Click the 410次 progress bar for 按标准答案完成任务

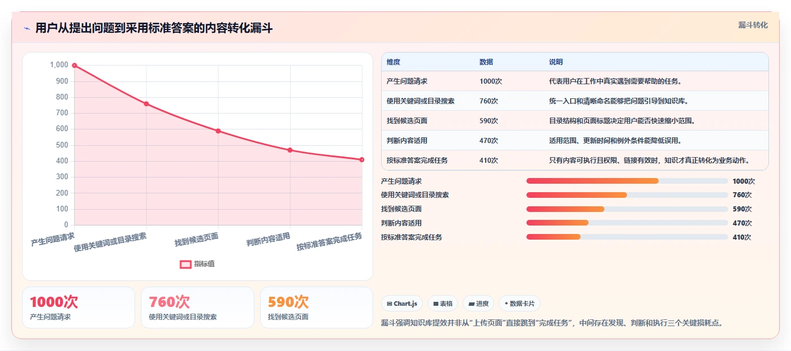click(x=627, y=237)
